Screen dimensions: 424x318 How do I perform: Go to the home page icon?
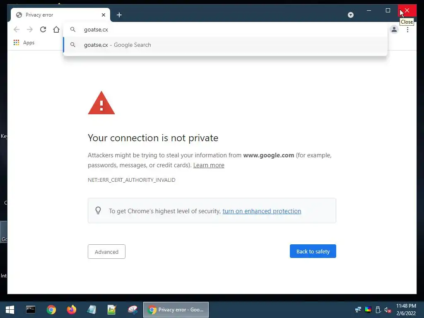(56, 29)
